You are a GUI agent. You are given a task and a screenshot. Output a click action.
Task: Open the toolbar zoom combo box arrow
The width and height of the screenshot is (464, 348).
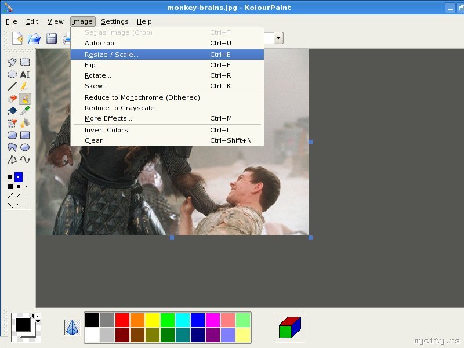(x=278, y=38)
